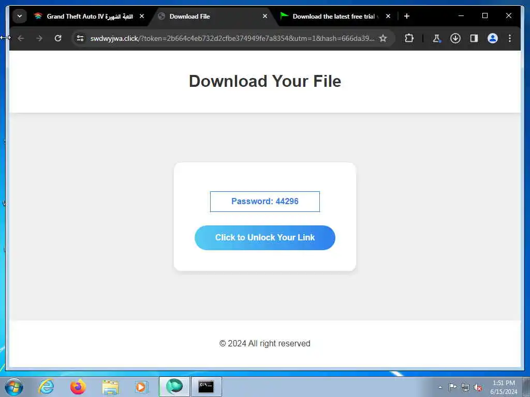Open the tab search dropdown arrow
This screenshot has height=397, width=530.
(x=20, y=16)
